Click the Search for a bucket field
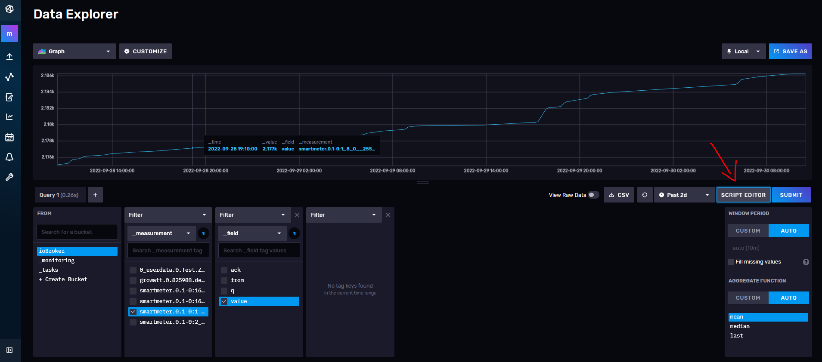Image resolution: width=822 pixels, height=362 pixels. (x=78, y=232)
